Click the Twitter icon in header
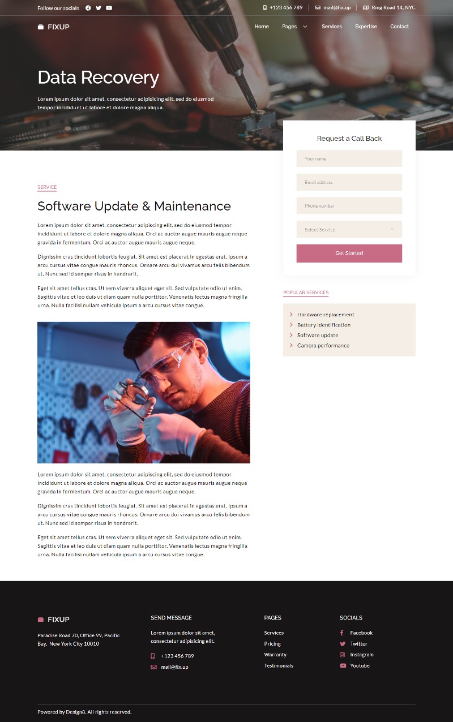Viewport: 453px width, 722px height. click(99, 8)
